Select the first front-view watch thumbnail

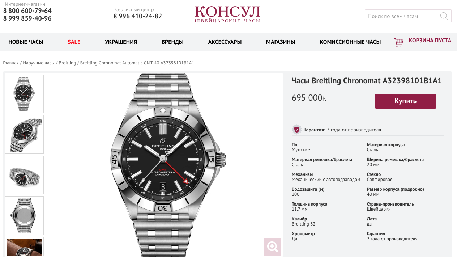pos(24,94)
